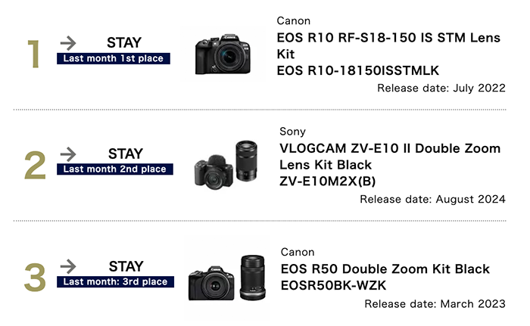Click 'Release date: July 2022' text
Viewport: 530px width, 326px height.
point(441,88)
